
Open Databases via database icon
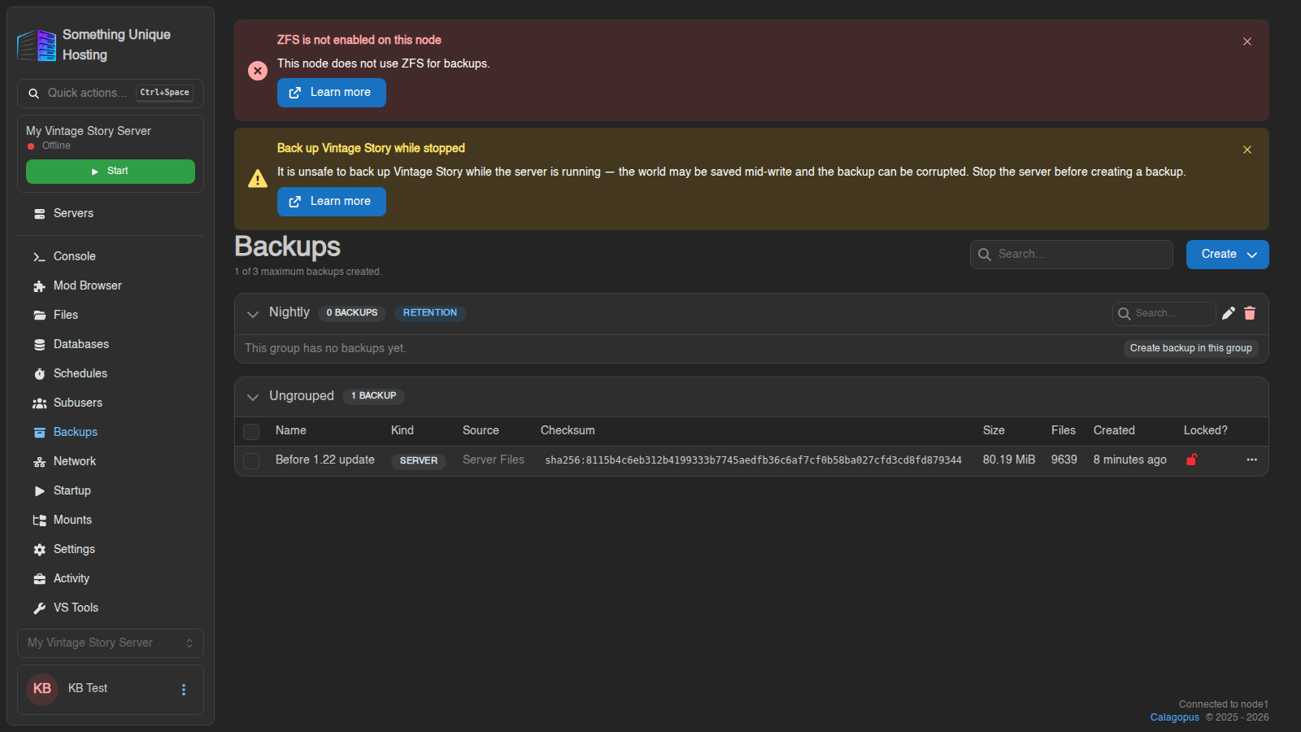pos(39,345)
